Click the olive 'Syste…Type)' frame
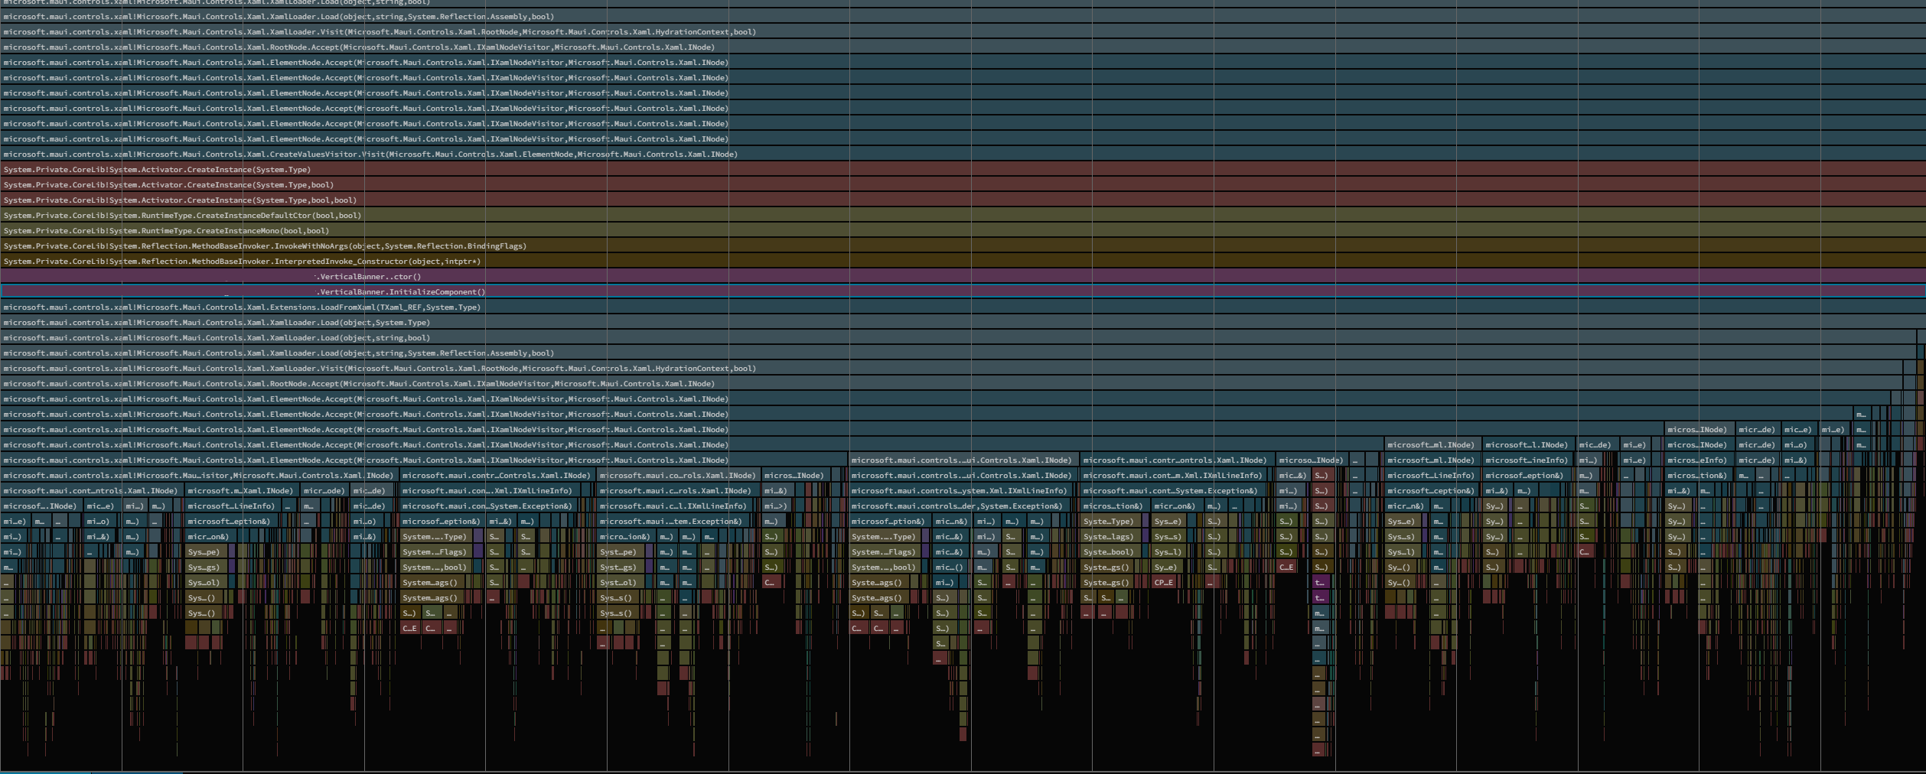Viewport: 1926px width, 774px height. [1112, 521]
